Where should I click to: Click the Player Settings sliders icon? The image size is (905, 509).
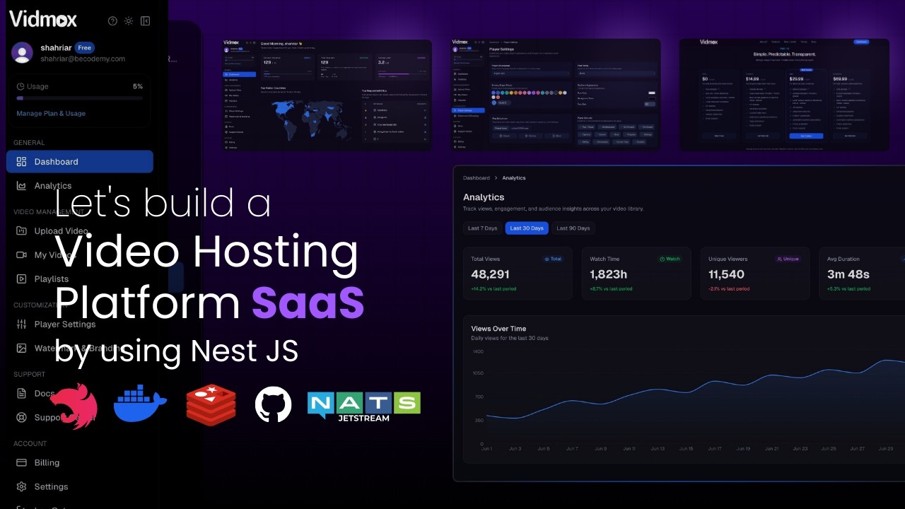tap(21, 324)
